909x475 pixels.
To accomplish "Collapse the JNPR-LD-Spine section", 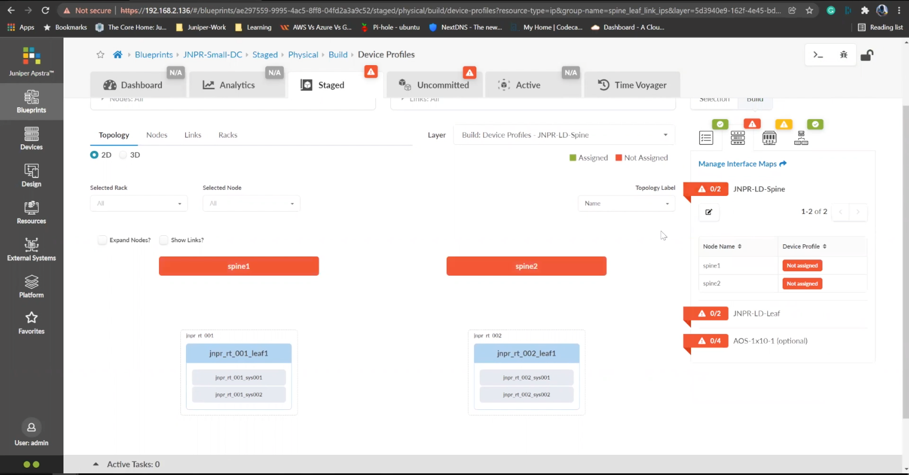I will coord(759,189).
